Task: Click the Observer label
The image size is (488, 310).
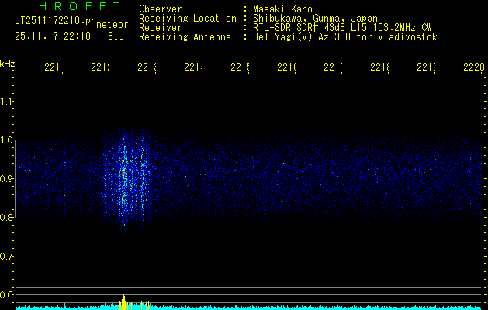Action: point(161,9)
